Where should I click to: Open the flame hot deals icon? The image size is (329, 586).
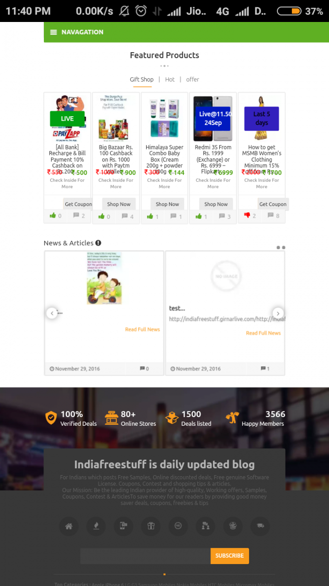pyautogui.click(x=96, y=526)
